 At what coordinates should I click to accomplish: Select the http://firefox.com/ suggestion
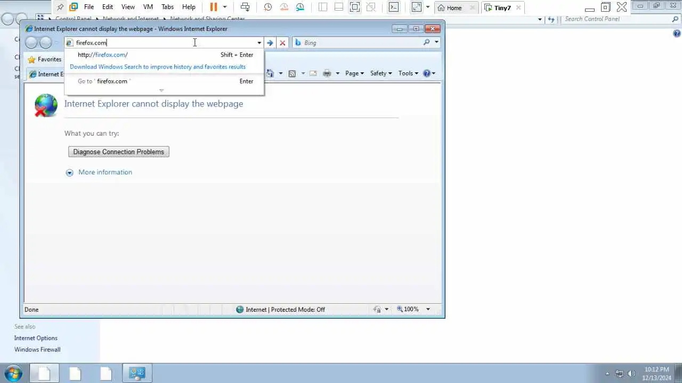(x=164, y=55)
